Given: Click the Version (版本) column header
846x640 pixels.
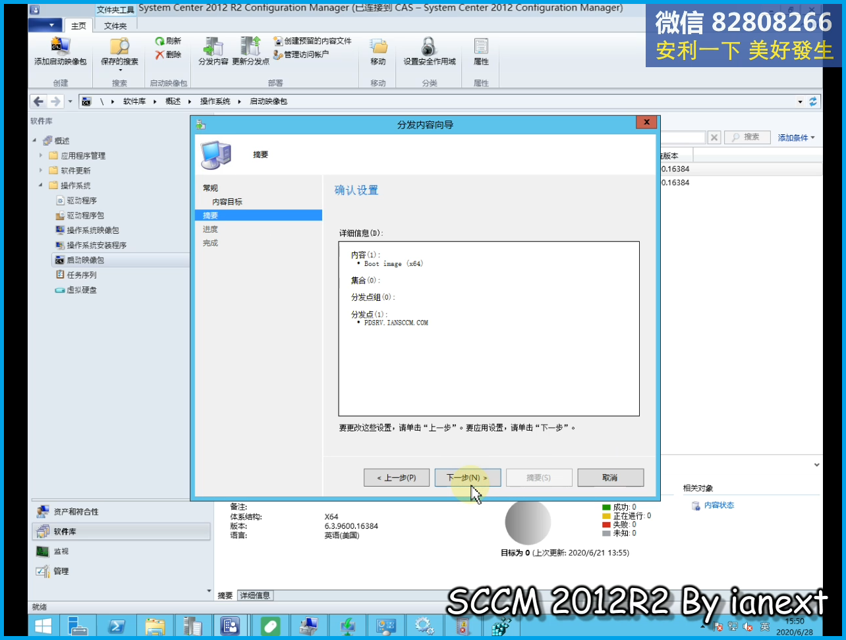Looking at the screenshot, I should (x=676, y=156).
